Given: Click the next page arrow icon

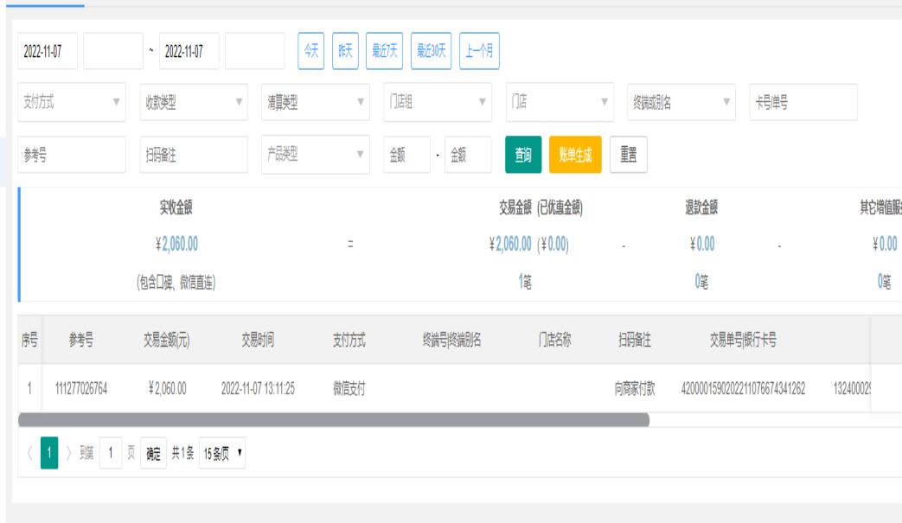Looking at the screenshot, I should tap(69, 453).
